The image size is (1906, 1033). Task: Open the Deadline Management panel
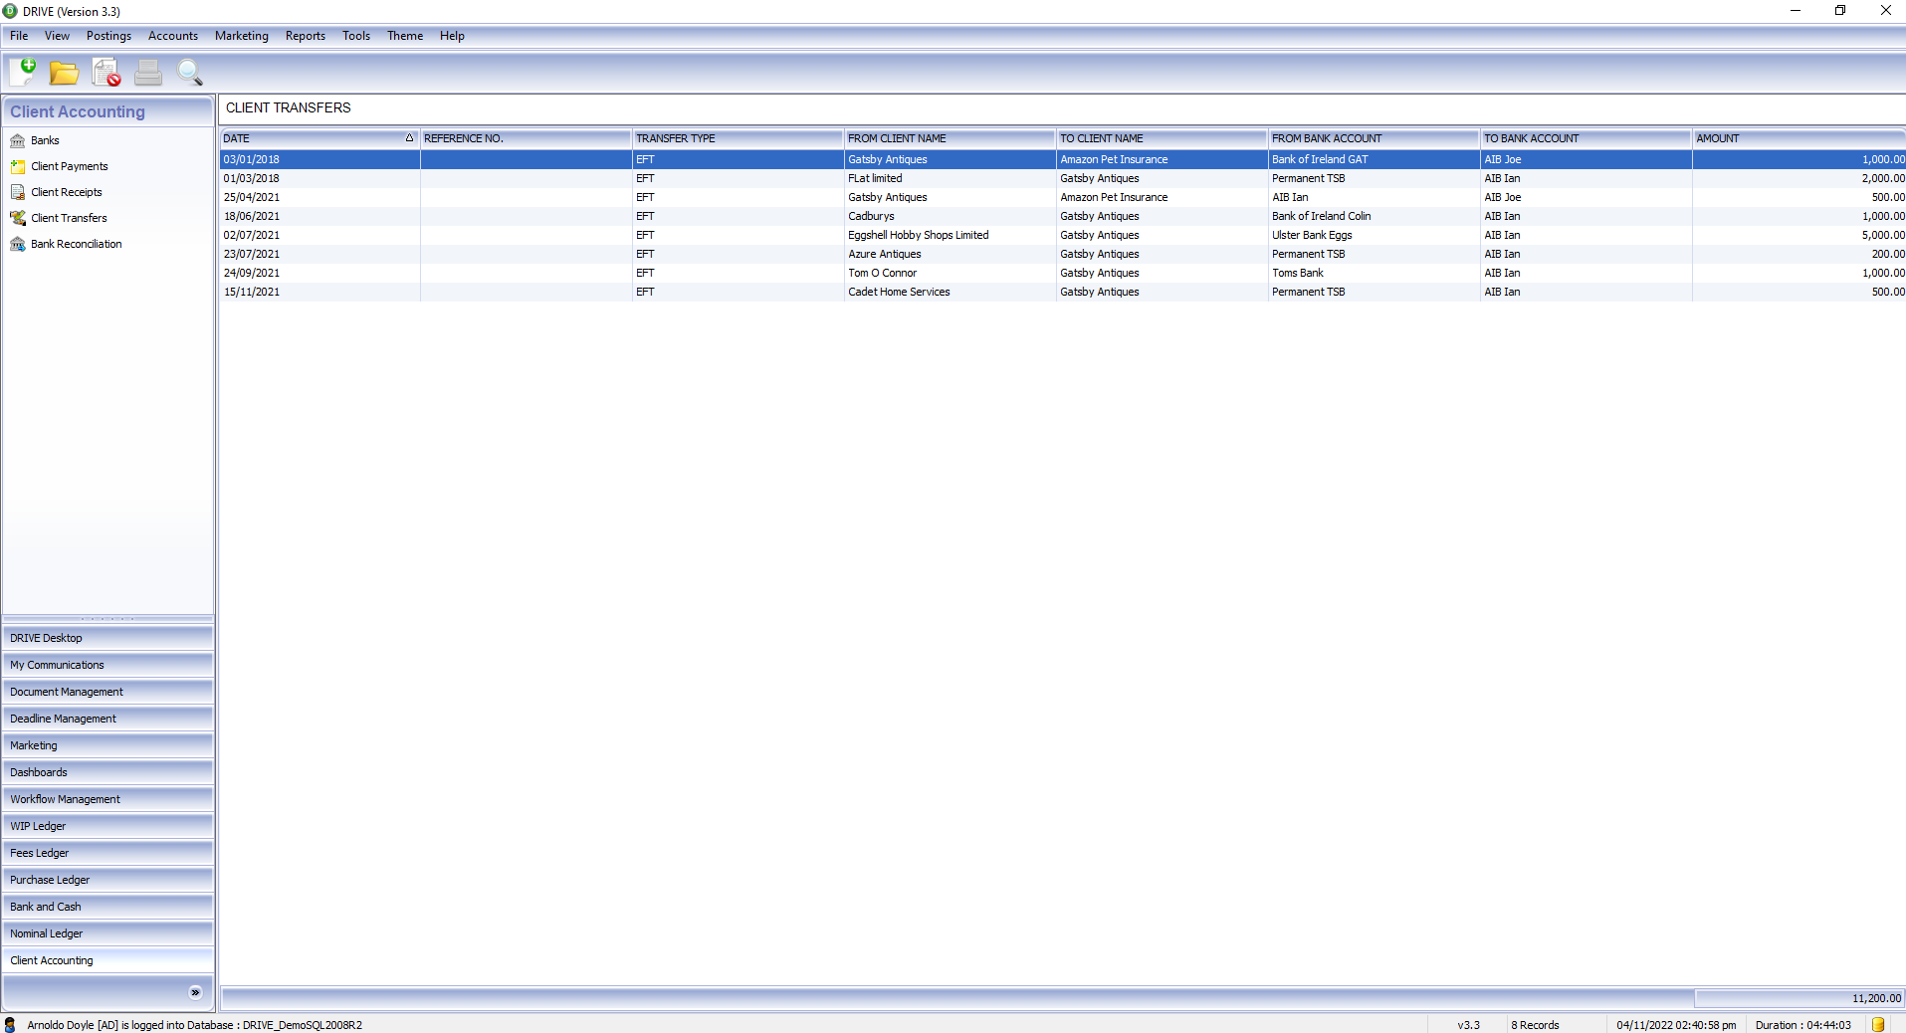tap(107, 719)
